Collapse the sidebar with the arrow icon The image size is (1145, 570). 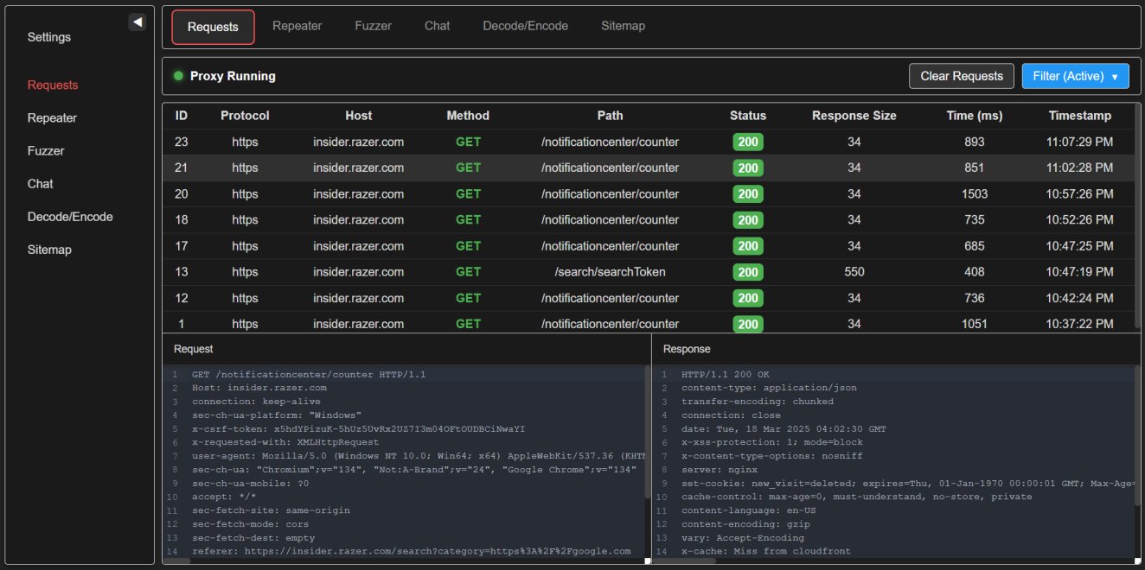[x=137, y=22]
